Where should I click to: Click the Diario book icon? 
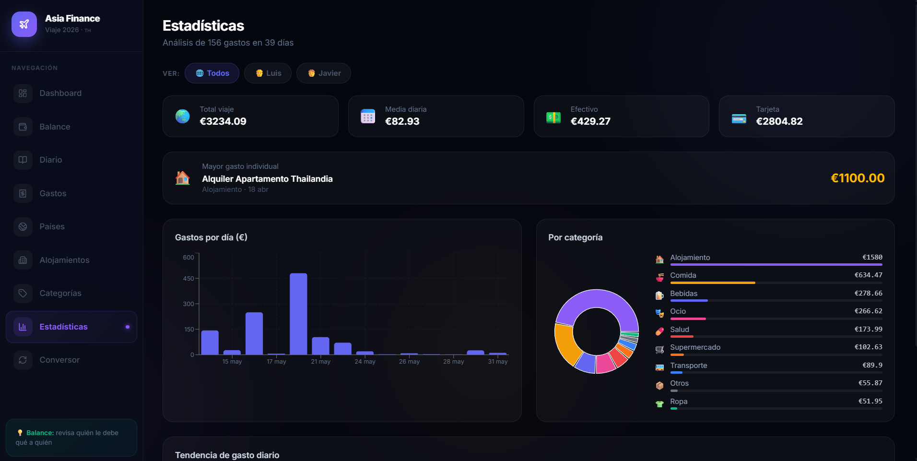click(x=23, y=160)
